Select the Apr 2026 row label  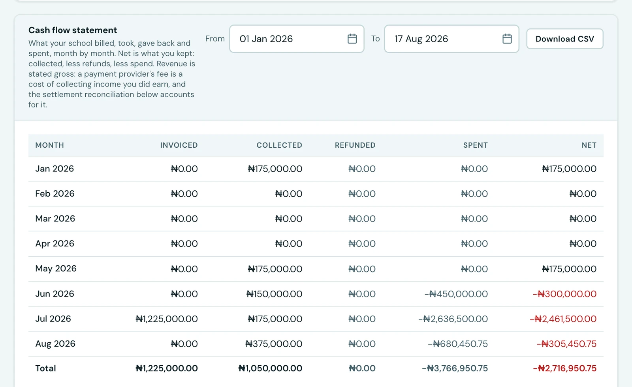click(55, 244)
